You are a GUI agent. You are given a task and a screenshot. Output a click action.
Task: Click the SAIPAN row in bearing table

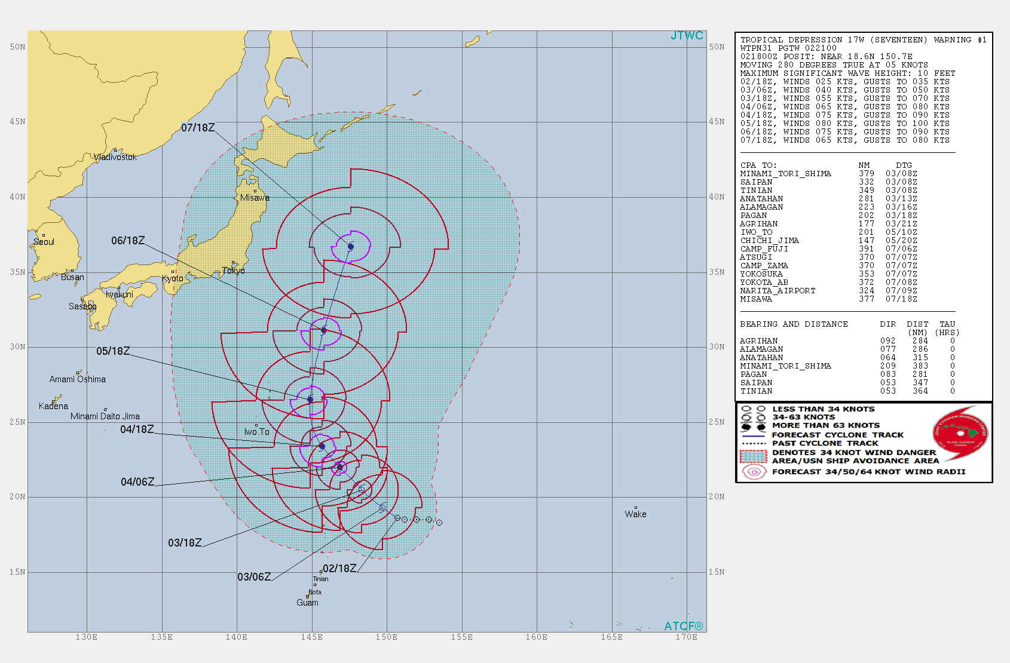(x=848, y=383)
